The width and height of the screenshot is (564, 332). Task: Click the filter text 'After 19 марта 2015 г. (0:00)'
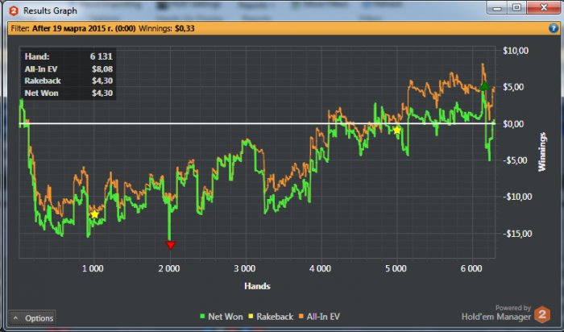(84, 28)
